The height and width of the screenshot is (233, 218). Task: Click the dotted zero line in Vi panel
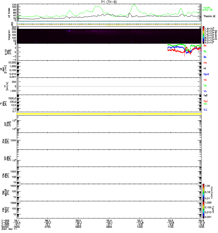109,86
